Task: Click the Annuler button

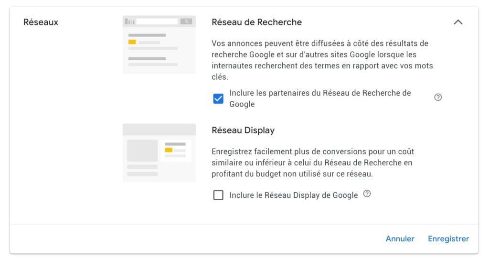Action: [x=400, y=239]
